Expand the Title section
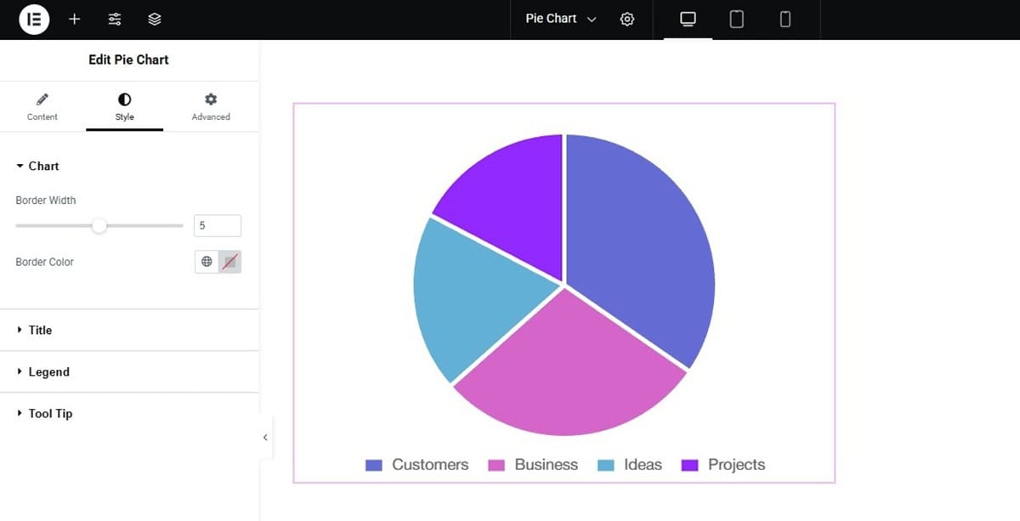The height and width of the screenshot is (521, 1020). pos(129,330)
